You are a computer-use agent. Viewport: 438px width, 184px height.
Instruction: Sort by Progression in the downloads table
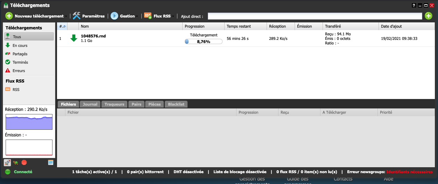203,26
